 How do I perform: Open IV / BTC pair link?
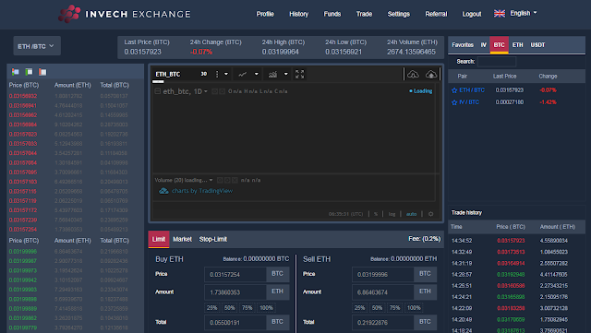coord(469,102)
